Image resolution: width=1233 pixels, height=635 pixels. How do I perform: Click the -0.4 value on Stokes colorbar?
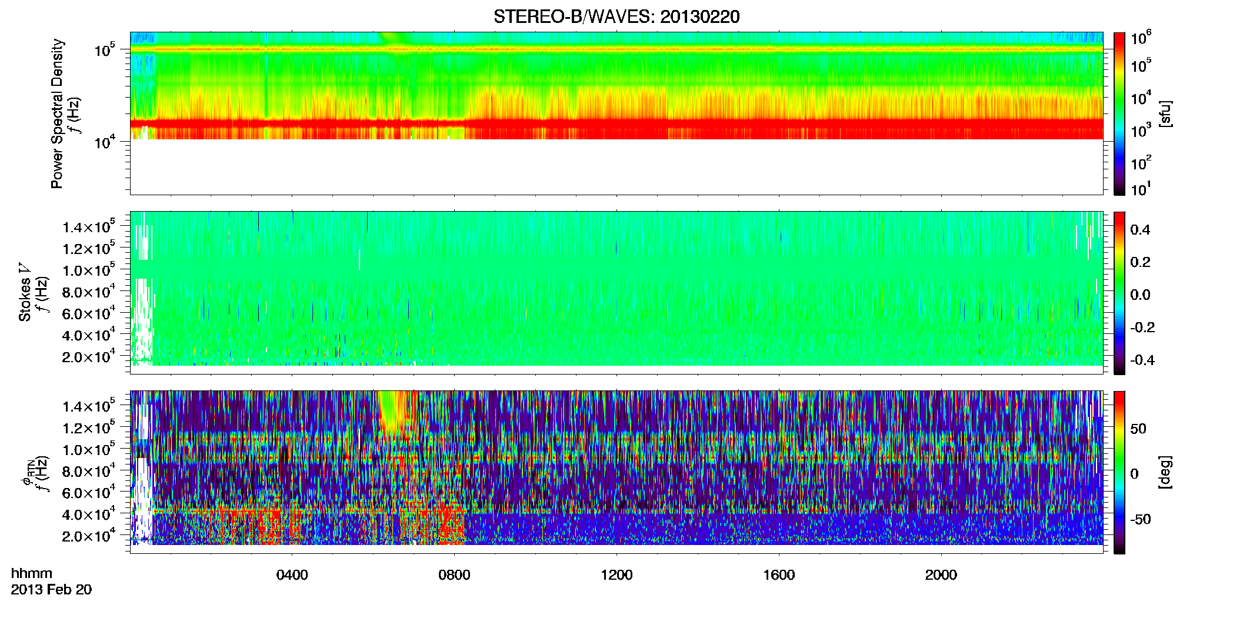pyautogui.click(x=1142, y=360)
